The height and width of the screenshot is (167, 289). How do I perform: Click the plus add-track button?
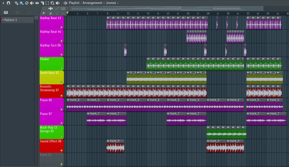tap(44, 13)
